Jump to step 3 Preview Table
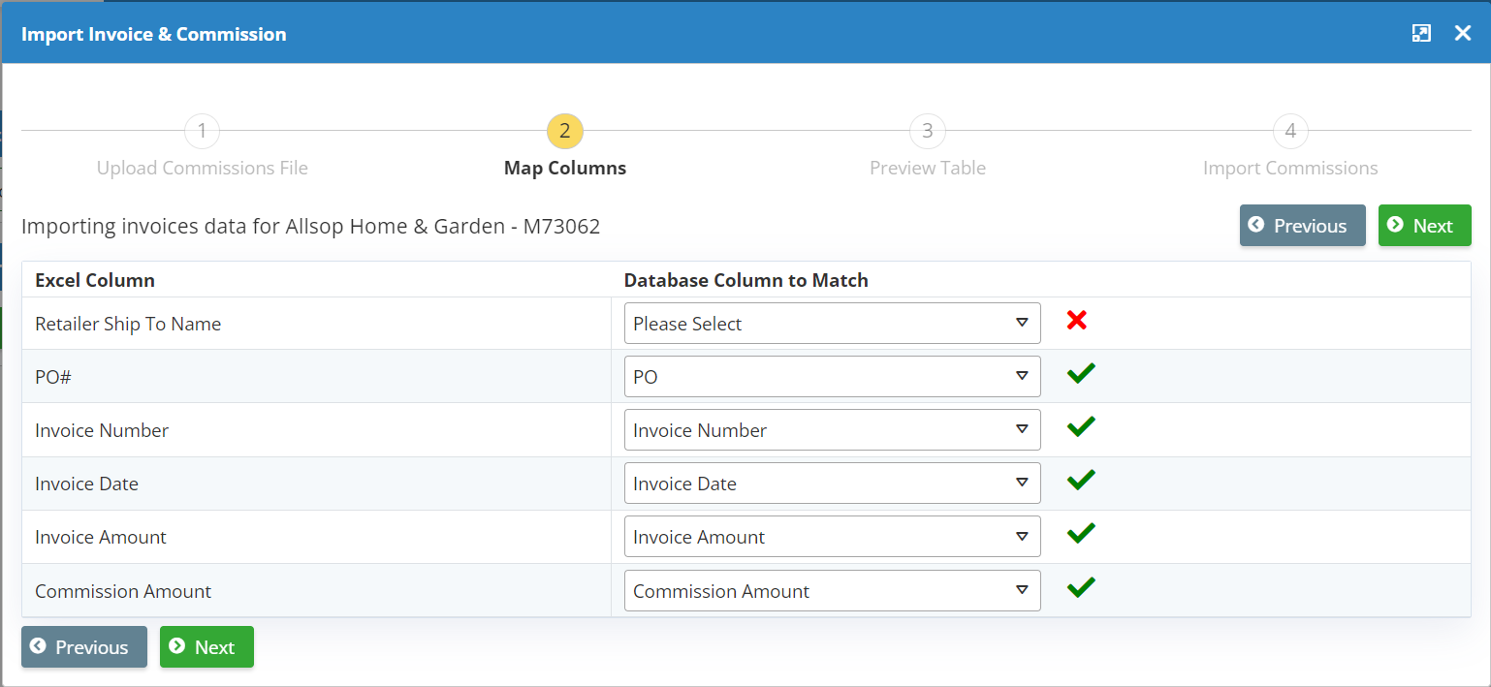This screenshot has width=1491, height=687. (x=927, y=131)
